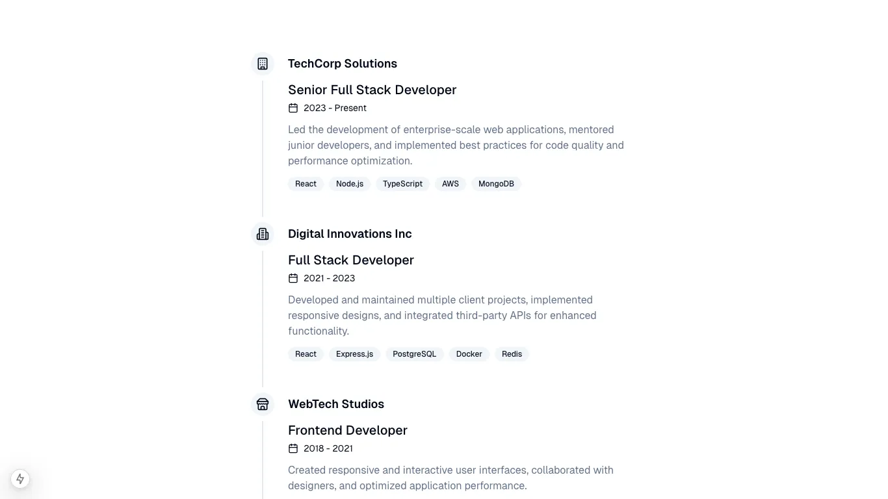The width and height of the screenshot is (888, 499).
Task: Click the TechCorp Solutions company name
Action: [x=343, y=64]
